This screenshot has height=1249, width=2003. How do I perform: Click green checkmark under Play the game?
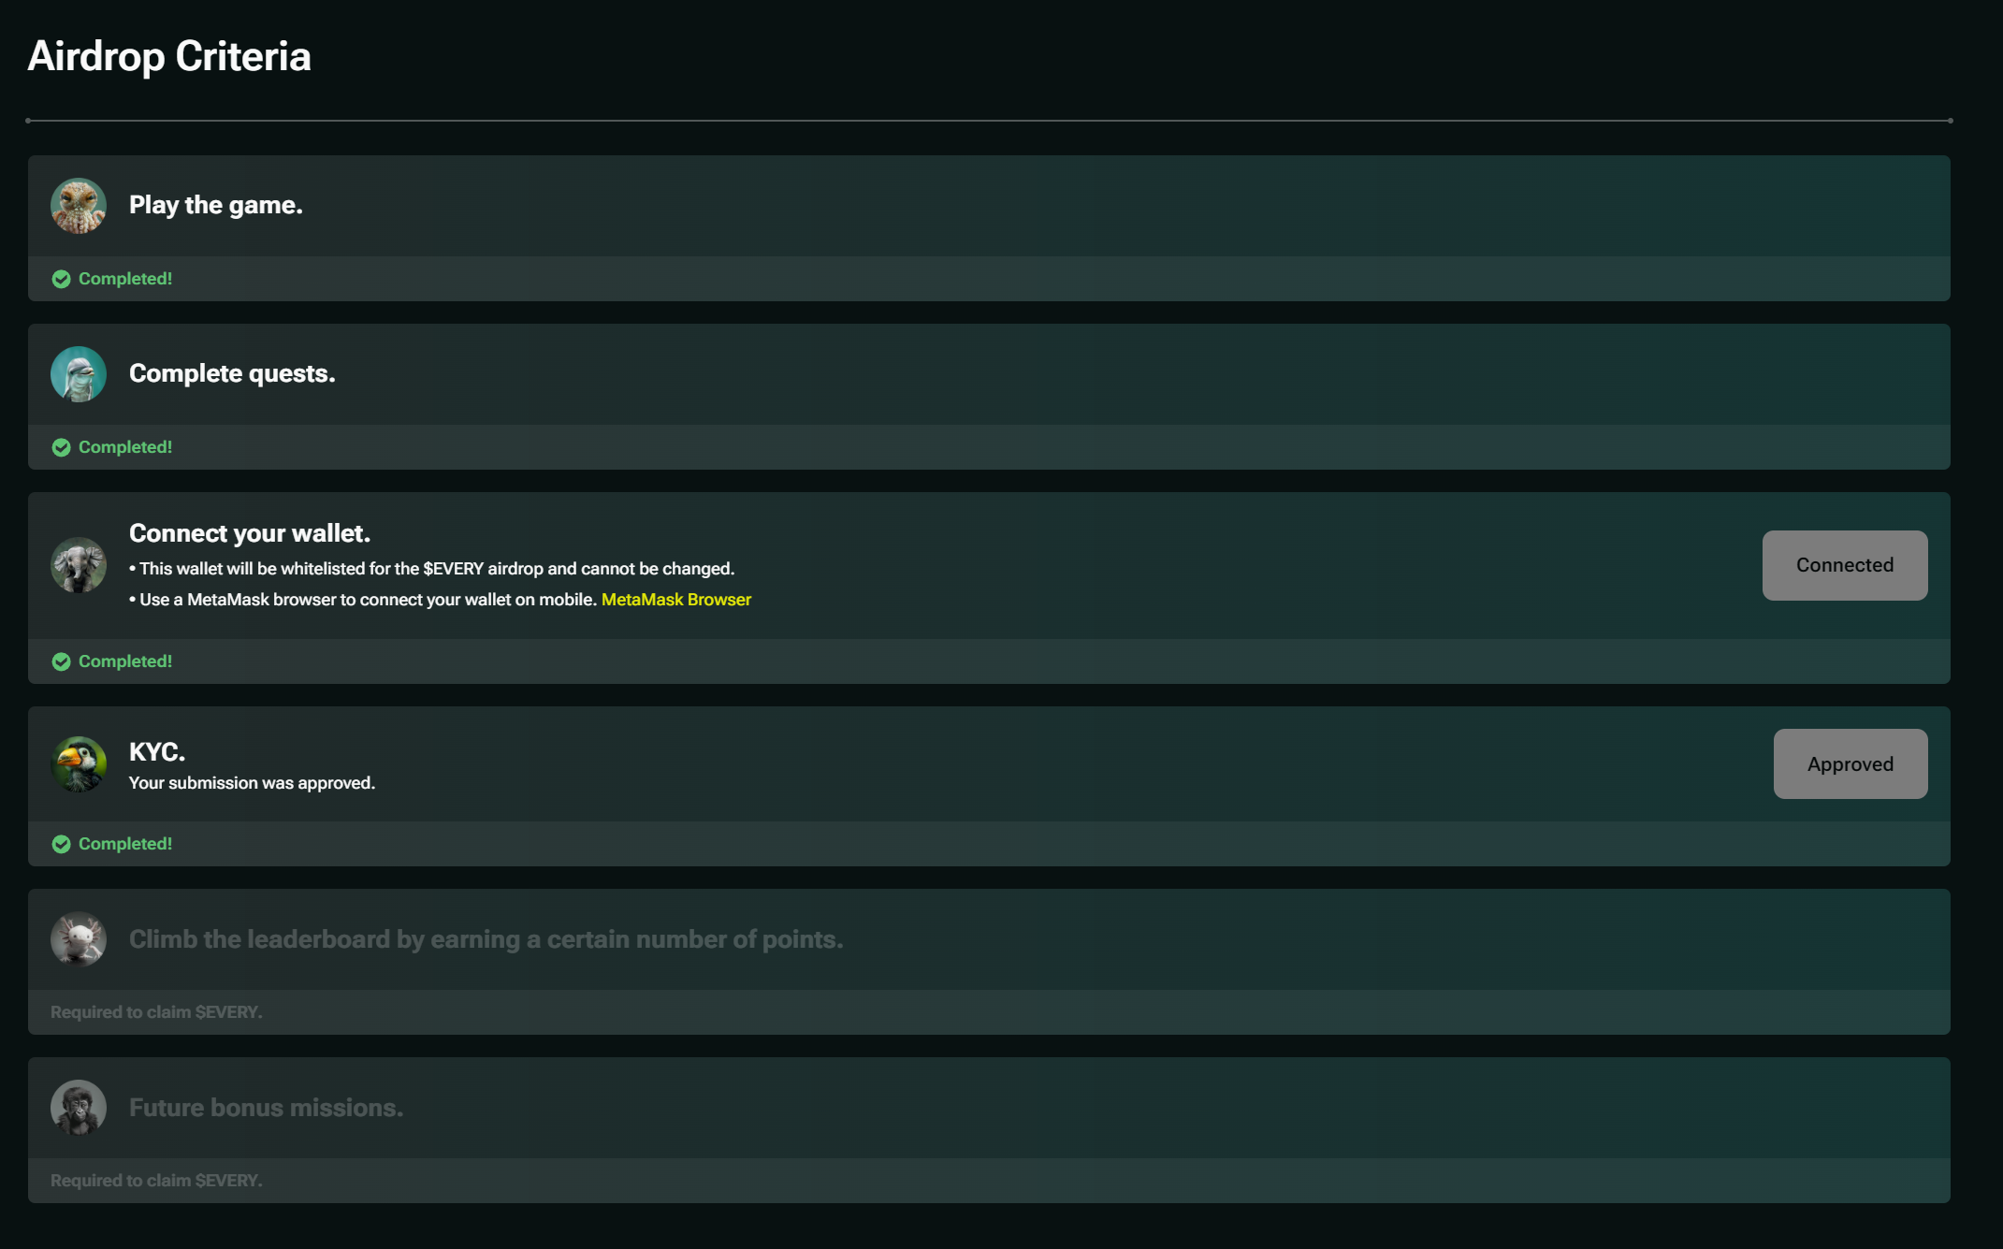click(x=62, y=279)
